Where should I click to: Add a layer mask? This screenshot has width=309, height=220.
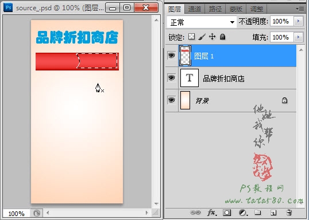point(227,213)
